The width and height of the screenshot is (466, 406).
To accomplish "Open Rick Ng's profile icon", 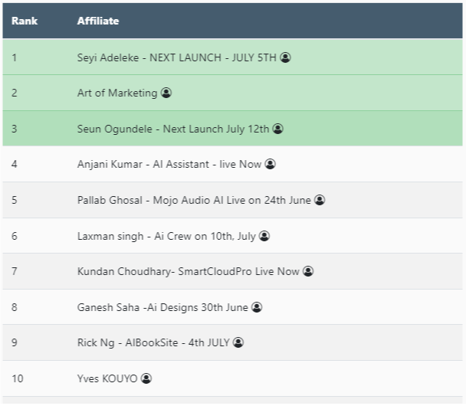I will pyautogui.click(x=238, y=342).
